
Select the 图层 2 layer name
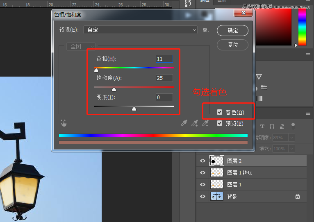pos(234,161)
